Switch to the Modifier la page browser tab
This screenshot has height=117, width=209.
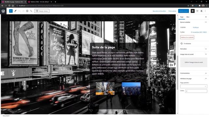(x=13, y=2)
